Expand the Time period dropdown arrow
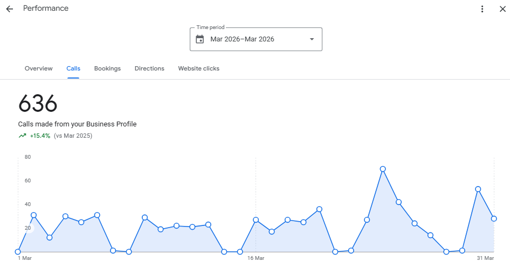510x269 pixels. click(x=312, y=39)
